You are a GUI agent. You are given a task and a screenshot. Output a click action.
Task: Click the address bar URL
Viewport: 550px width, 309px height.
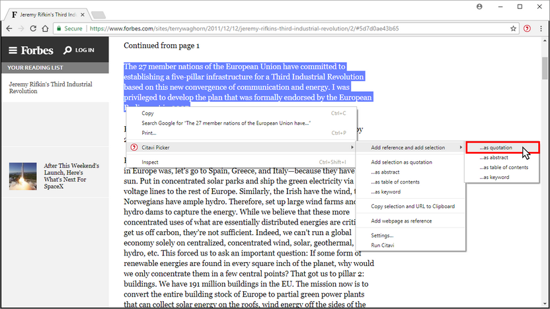tap(244, 29)
